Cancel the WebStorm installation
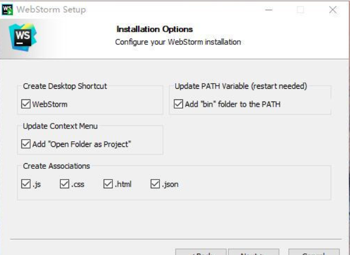 coord(314,252)
